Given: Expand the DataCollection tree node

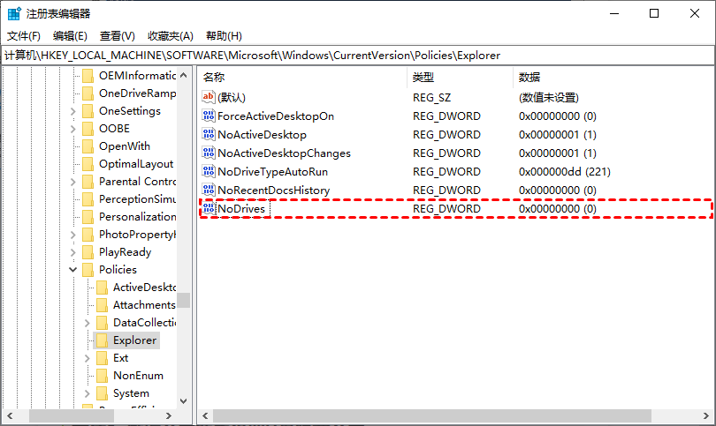Looking at the screenshot, I should pos(88,323).
